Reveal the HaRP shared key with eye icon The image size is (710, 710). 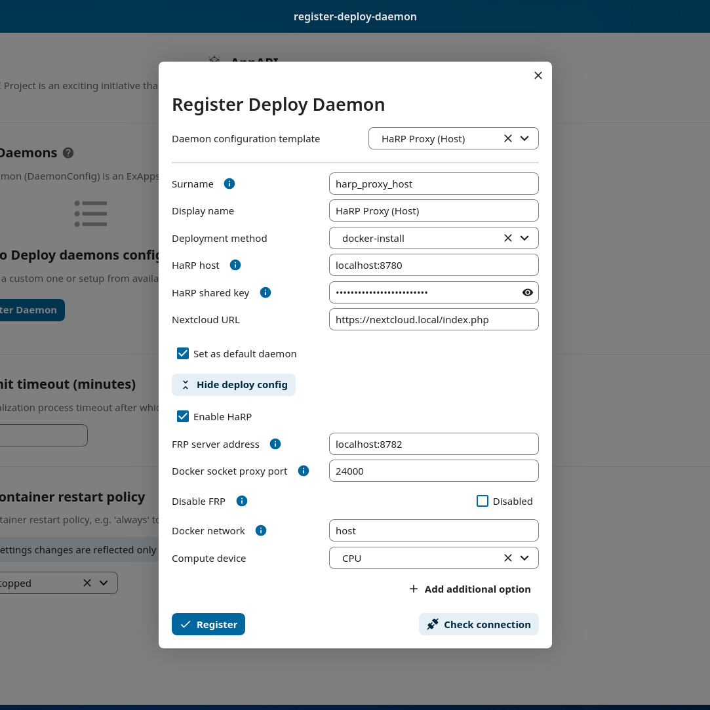tap(527, 292)
